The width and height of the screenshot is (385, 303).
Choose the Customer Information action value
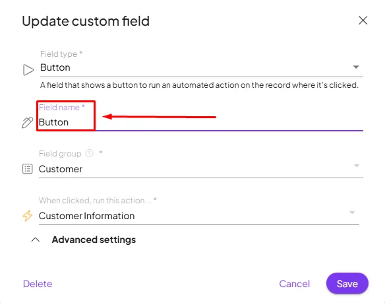86,216
